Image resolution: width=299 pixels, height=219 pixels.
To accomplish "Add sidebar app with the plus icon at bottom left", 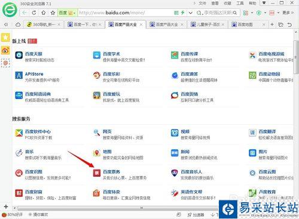I will 5,206.
